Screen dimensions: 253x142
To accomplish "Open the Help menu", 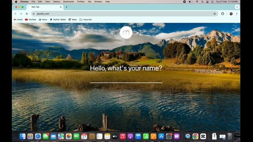I will point(108,2).
